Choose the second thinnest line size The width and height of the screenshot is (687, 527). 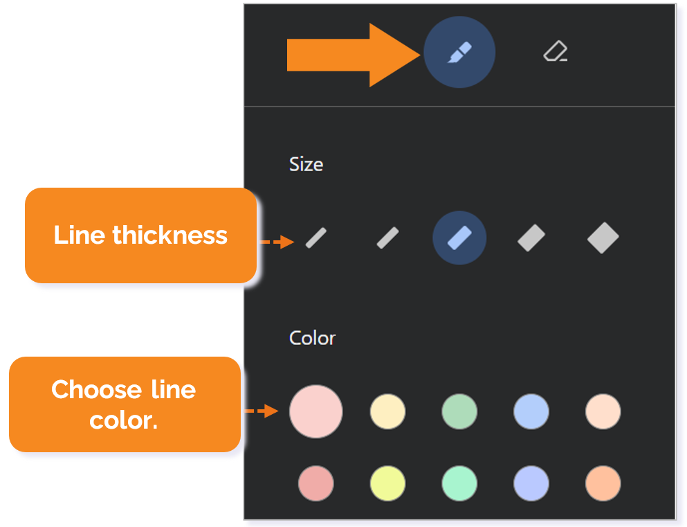[388, 238]
